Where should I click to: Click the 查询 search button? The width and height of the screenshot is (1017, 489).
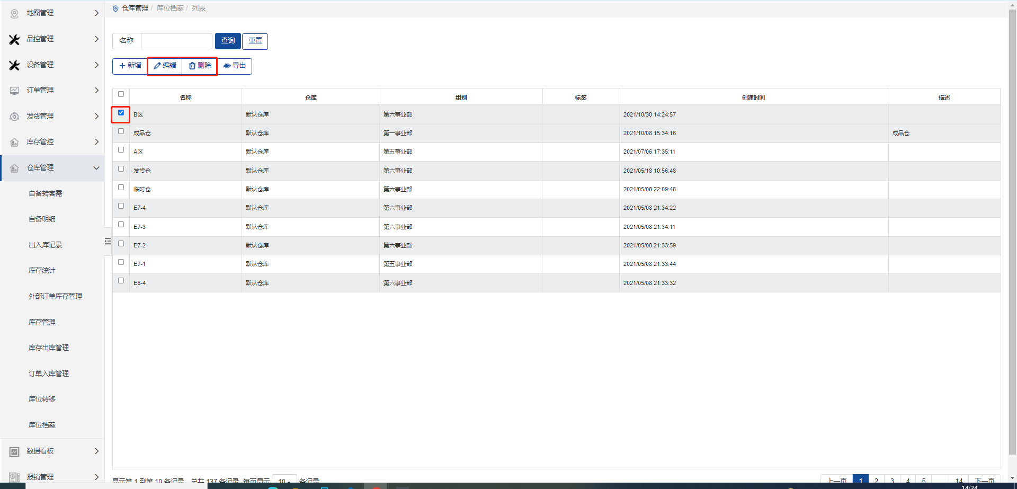228,41
